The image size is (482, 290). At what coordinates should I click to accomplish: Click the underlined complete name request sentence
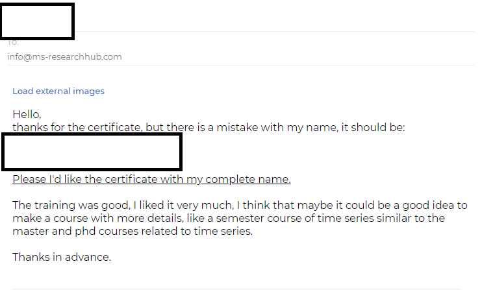(151, 179)
